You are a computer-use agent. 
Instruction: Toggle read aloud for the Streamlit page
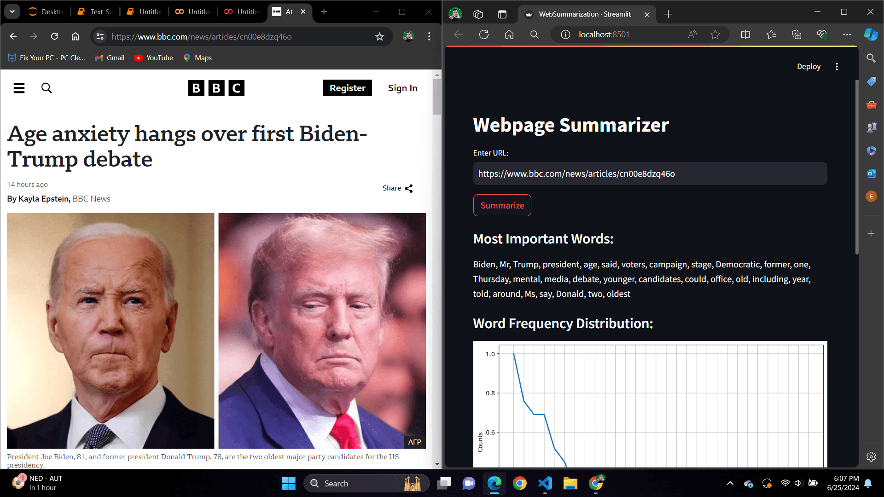(692, 34)
